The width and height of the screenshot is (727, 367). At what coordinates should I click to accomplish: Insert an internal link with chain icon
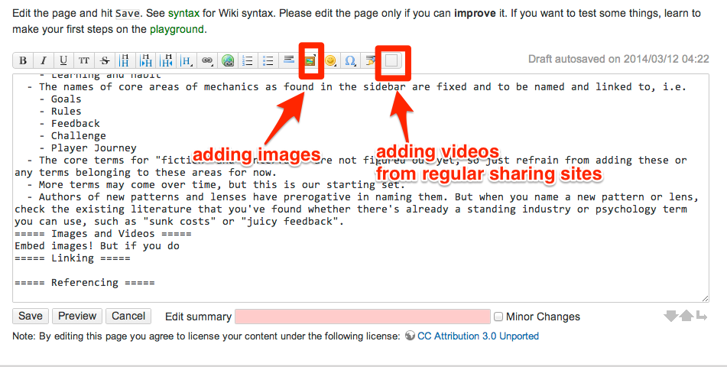pyautogui.click(x=207, y=60)
